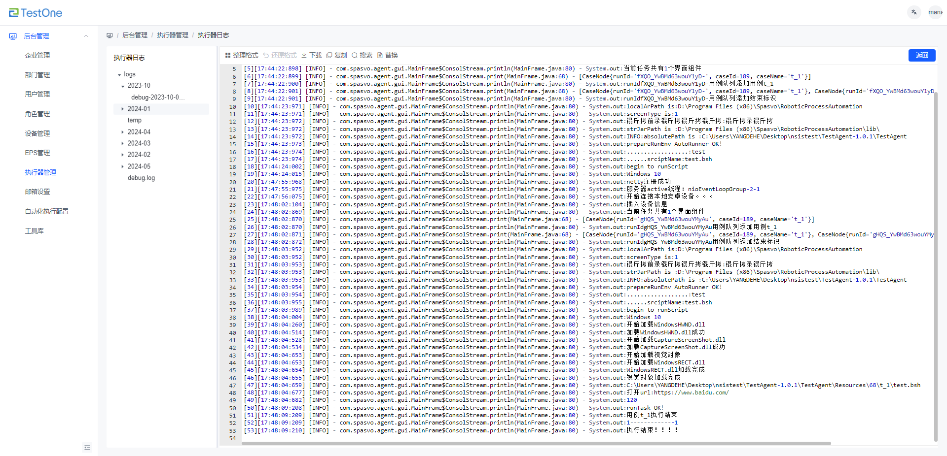Click the 替换 toolbar label

click(392, 55)
